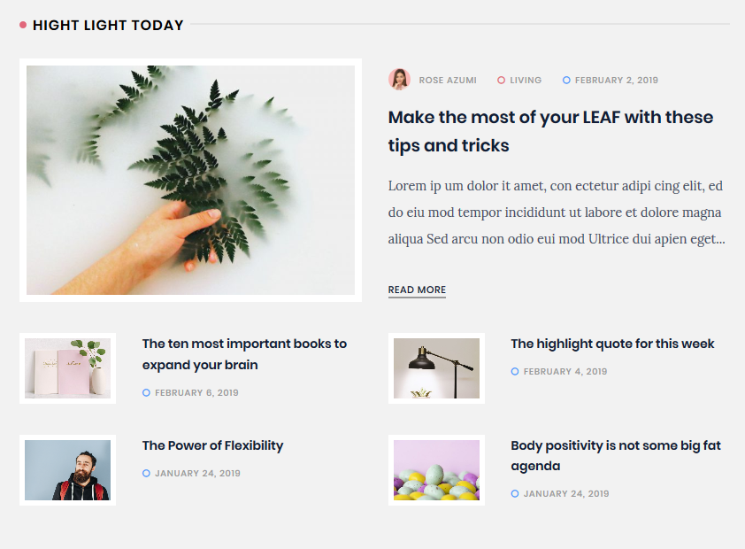Click the circle icon under The Power of Flexibility
745x549 pixels.
146,473
